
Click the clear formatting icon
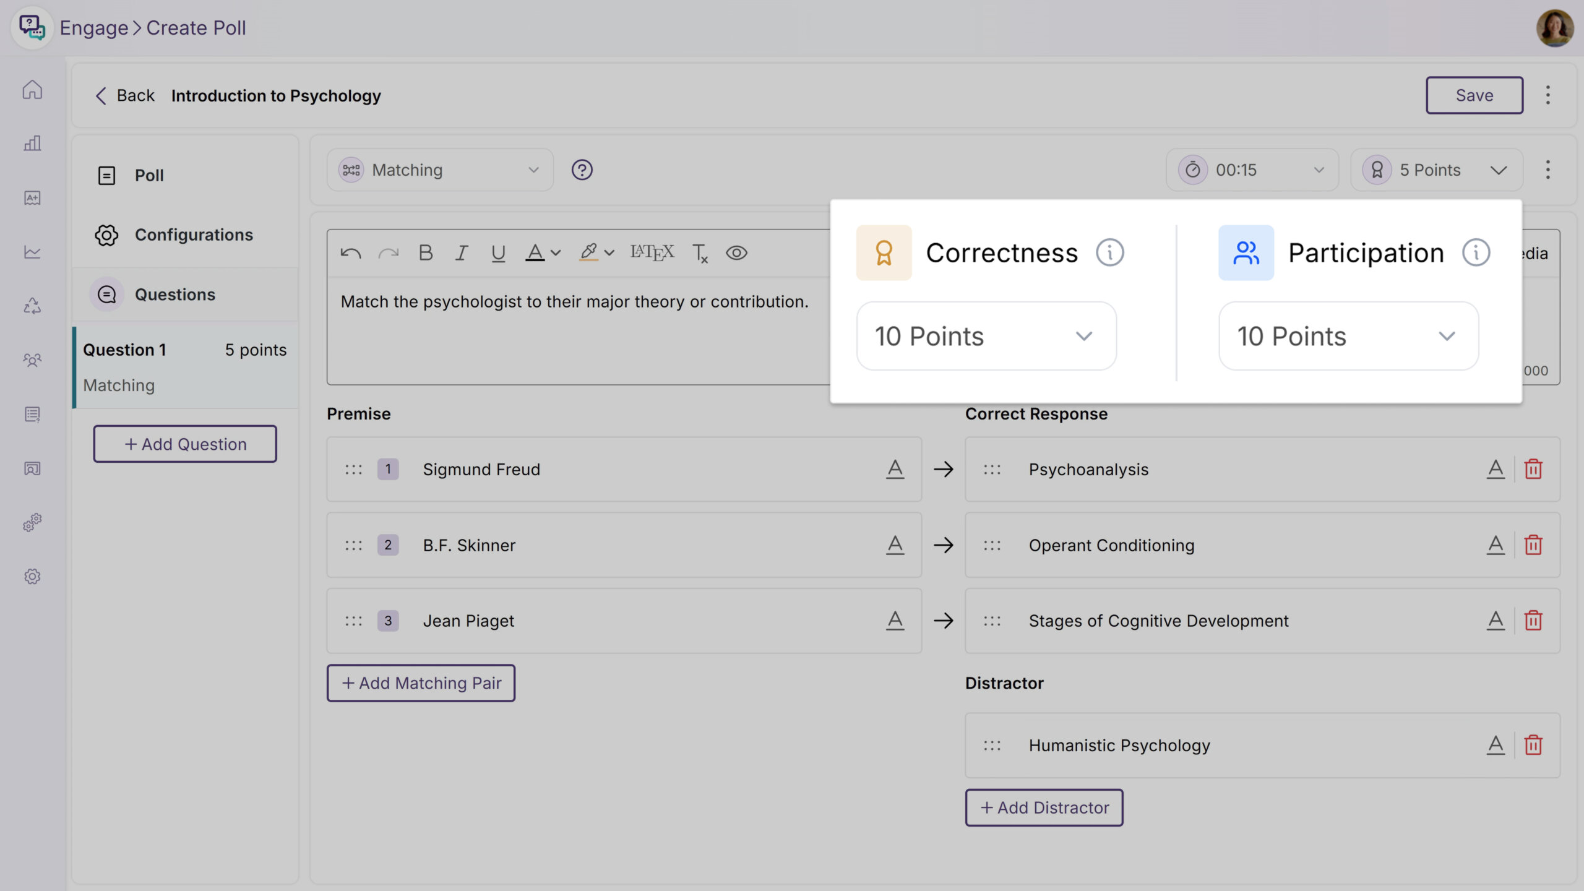(x=700, y=253)
